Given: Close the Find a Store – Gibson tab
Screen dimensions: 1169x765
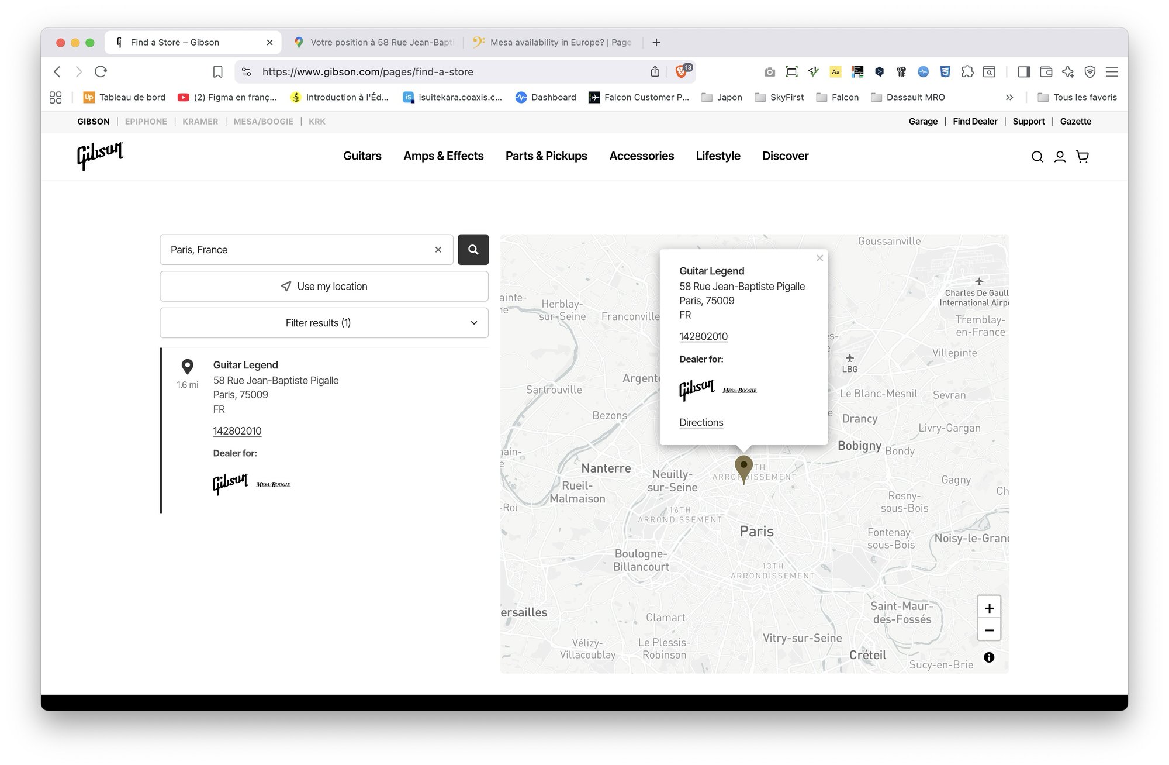Looking at the screenshot, I should 269,42.
